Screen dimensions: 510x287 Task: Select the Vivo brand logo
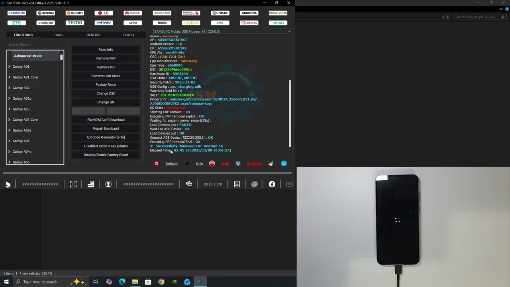pyautogui.click(x=220, y=23)
